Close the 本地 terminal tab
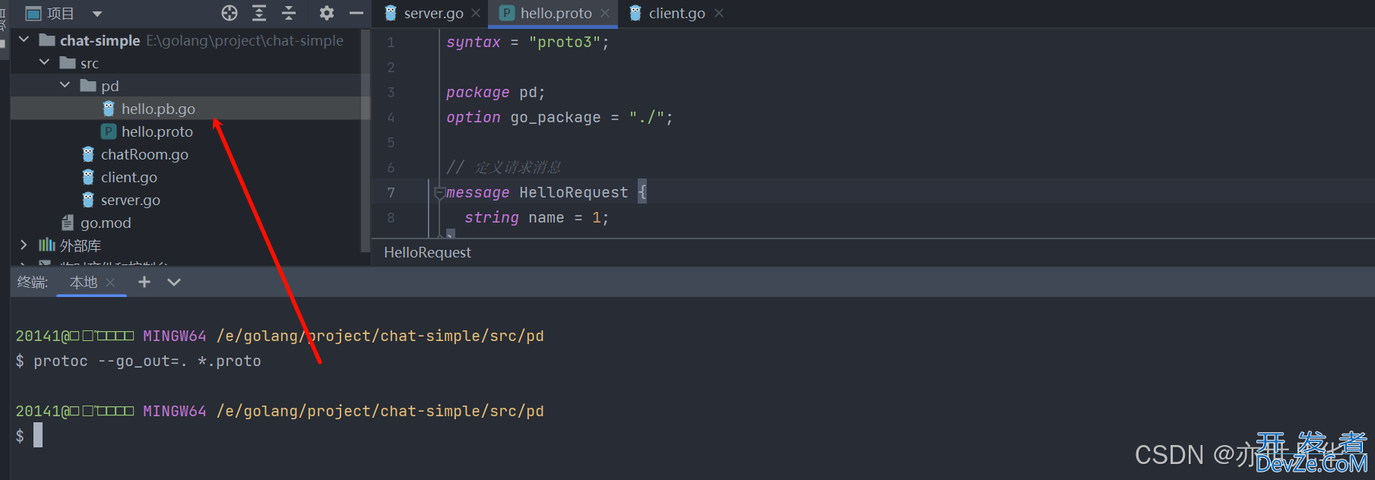This screenshot has height=480, width=1375. 111,283
